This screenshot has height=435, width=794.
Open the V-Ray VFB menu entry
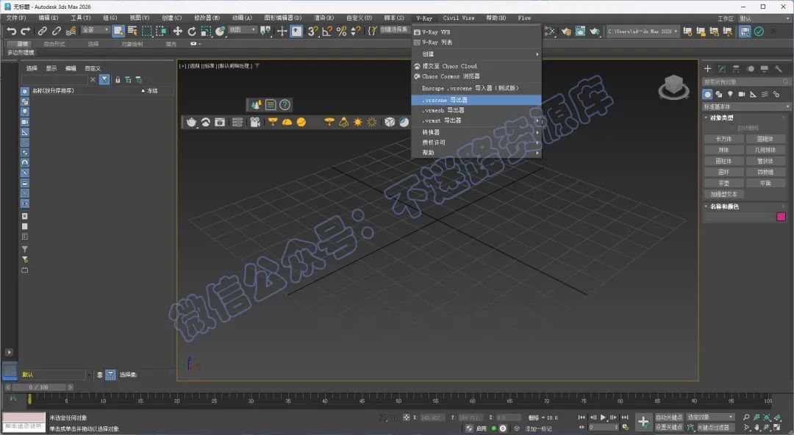click(x=476, y=32)
